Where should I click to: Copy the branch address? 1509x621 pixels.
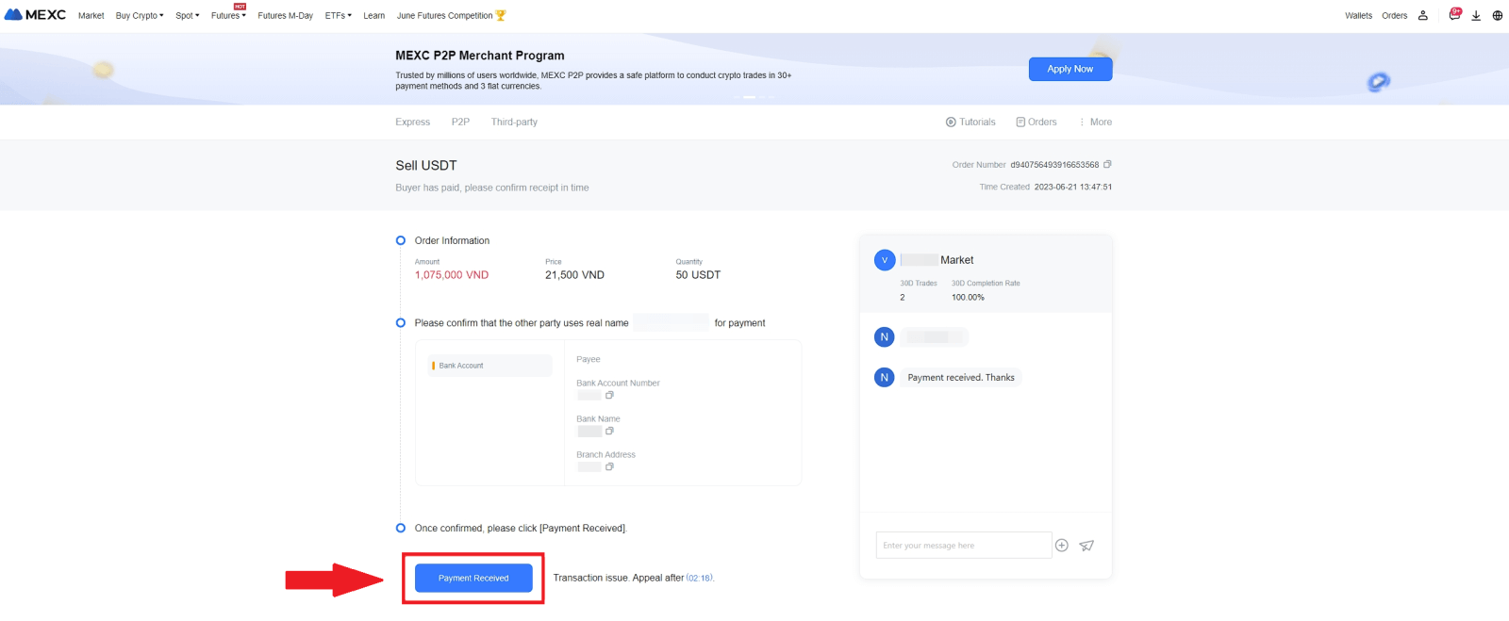coord(609,467)
